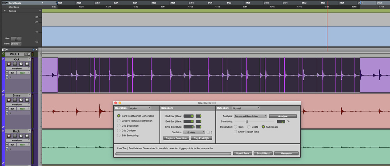Viewport: 390px width, 166px height.
Task: Mute the Click 1 track
Action: [x=28, y=54]
